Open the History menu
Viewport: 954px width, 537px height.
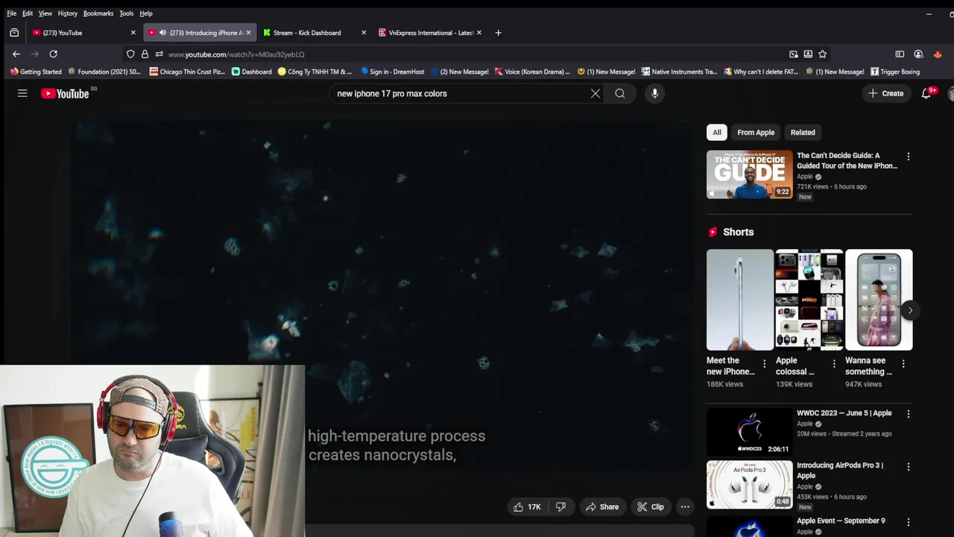point(67,13)
